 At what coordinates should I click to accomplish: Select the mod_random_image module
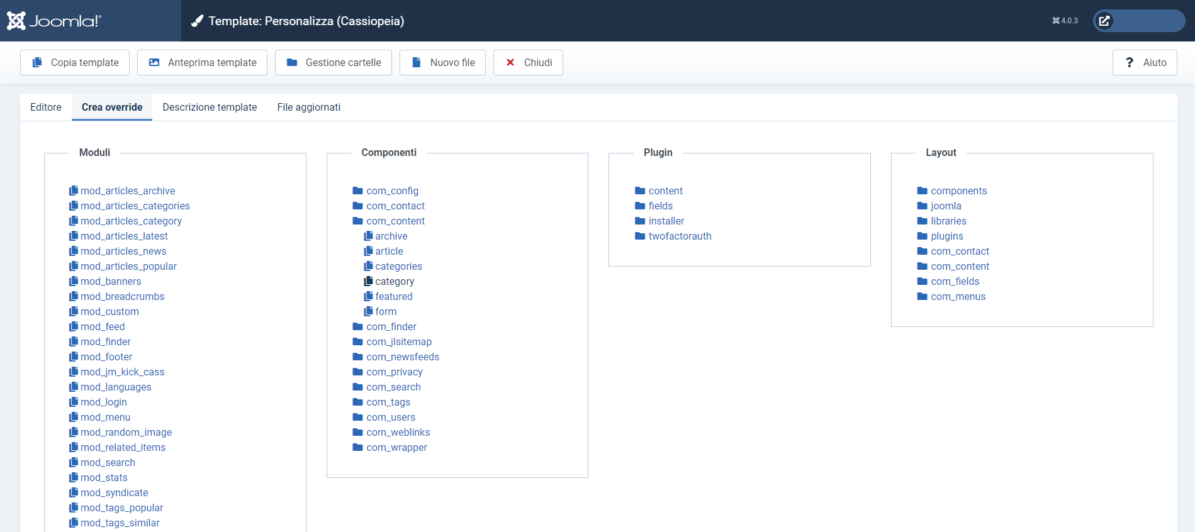click(121, 432)
